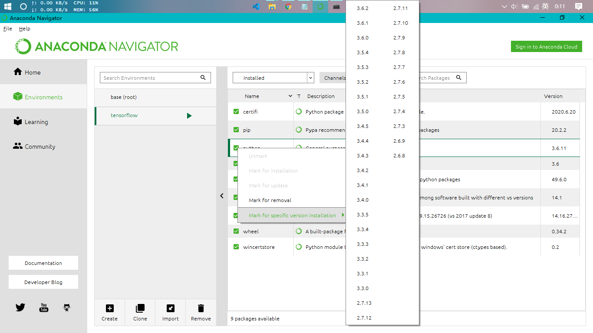Open Anaconda's GitHub page icon

[67, 307]
